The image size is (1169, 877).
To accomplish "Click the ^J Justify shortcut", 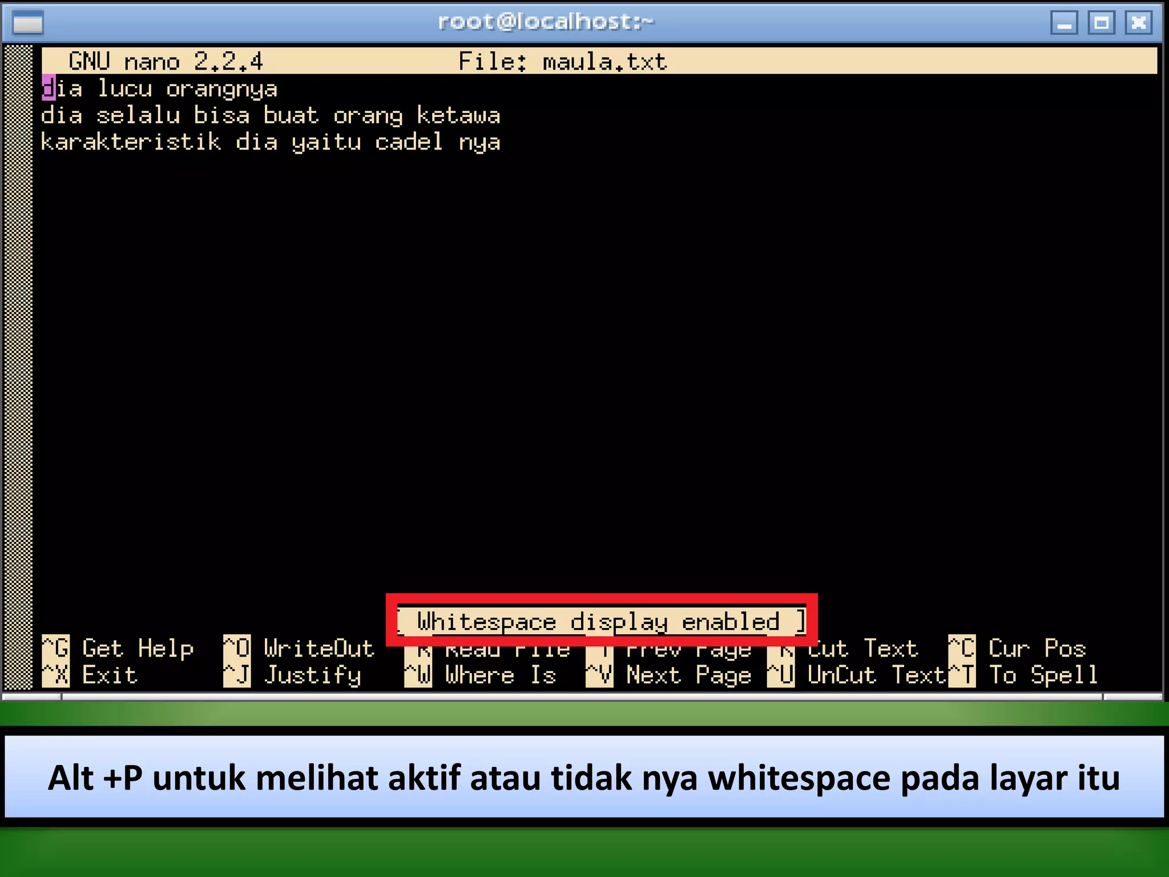I will pos(292,675).
